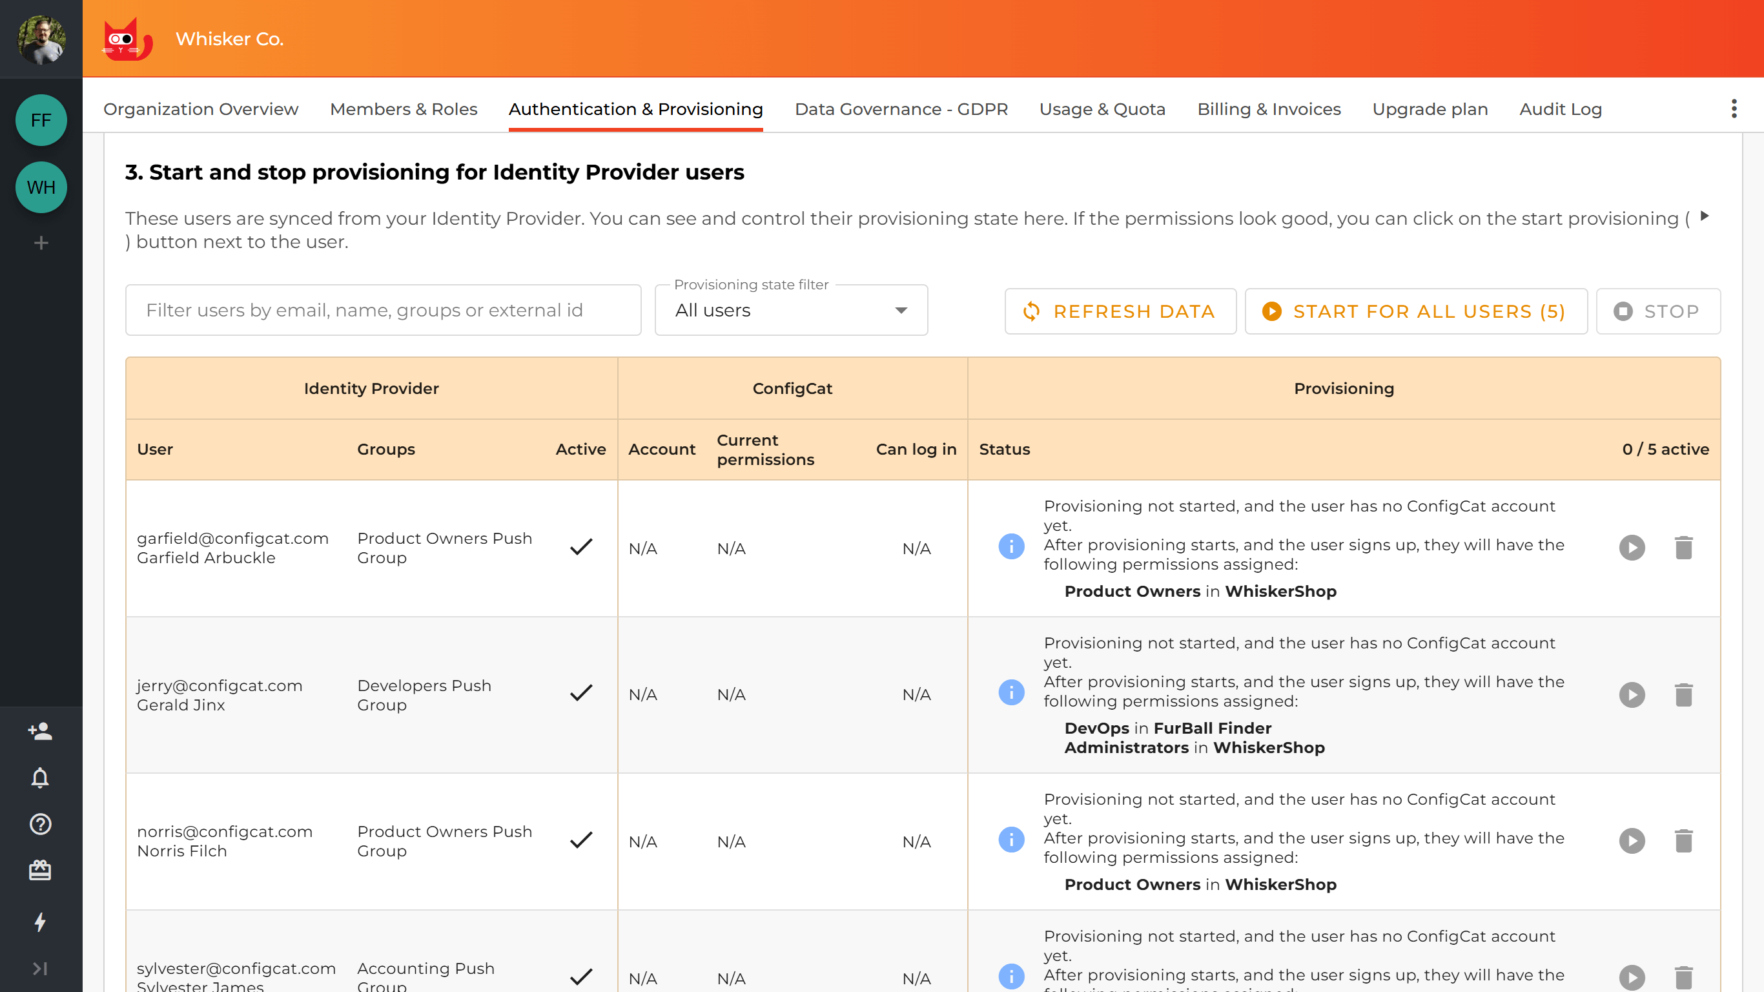This screenshot has width=1764, height=992.
Task: Open the help question-mark icon
Action: [x=41, y=824]
